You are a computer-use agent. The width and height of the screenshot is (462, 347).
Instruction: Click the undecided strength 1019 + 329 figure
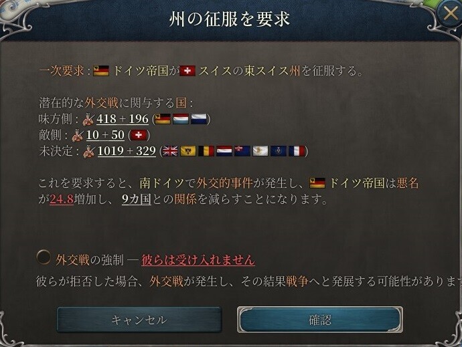point(127,151)
